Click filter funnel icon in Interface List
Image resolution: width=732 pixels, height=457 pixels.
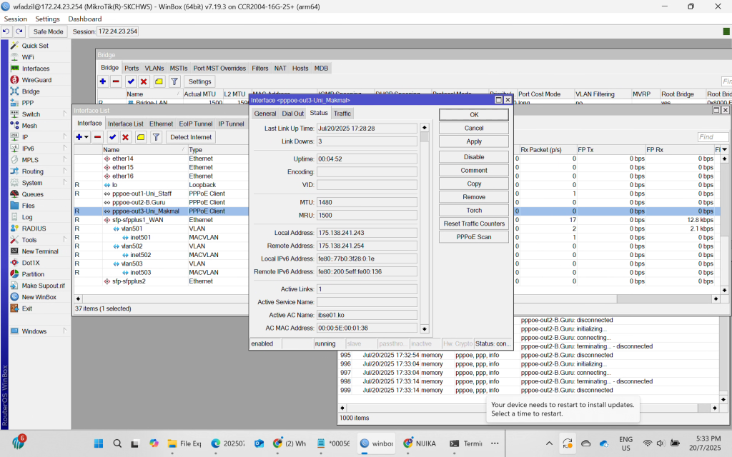pyautogui.click(x=157, y=137)
